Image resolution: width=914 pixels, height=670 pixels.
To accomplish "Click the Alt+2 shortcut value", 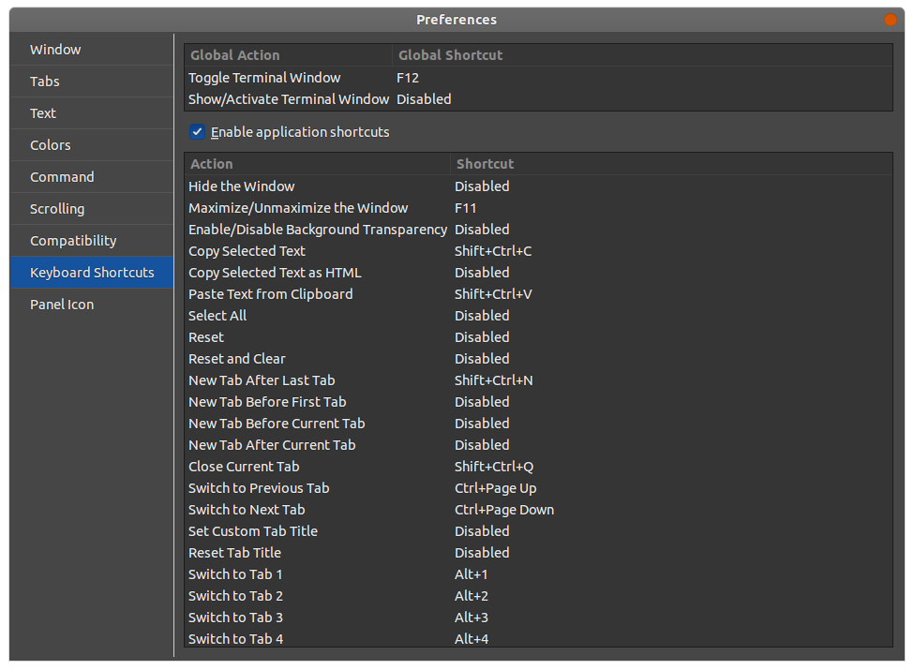I will click(472, 596).
